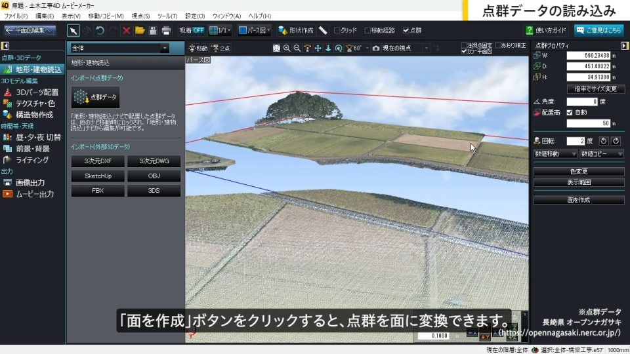The width and height of the screenshot is (630, 354).
Task: Click the floppy disk save icon
Action: point(153,30)
